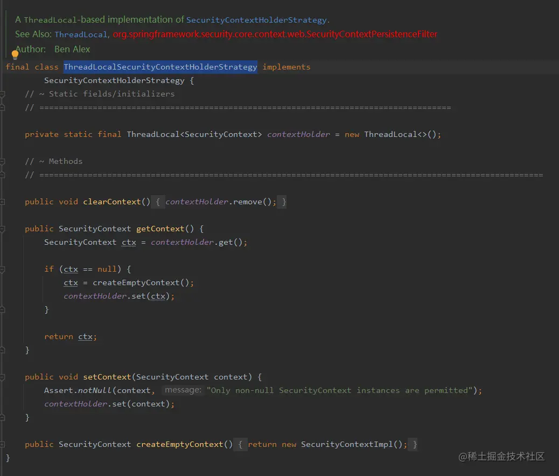Click the 'return ctx;' statement
Viewport: 559px width, 476px height.
click(x=70, y=336)
